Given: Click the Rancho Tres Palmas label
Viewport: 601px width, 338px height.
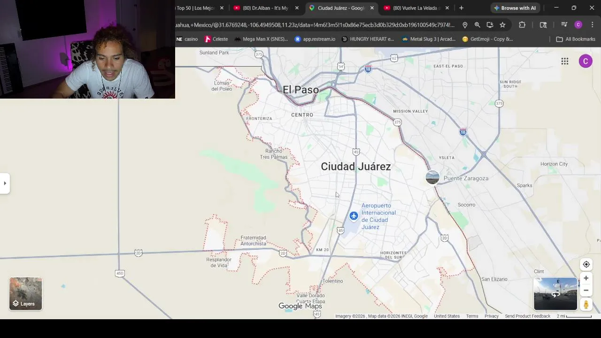Looking at the screenshot, I should 274,154.
